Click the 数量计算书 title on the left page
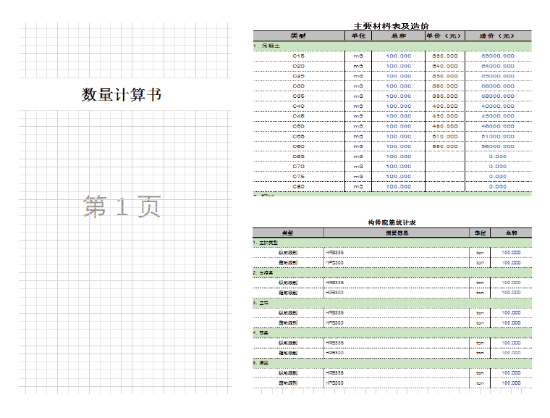The width and height of the screenshot is (550, 418). [x=122, y=95]
